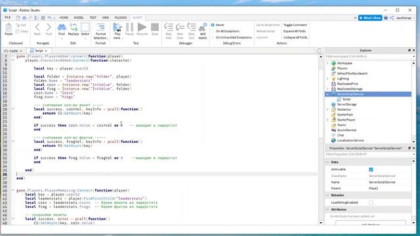Click the Copy button
Viewport: 420px width, 236px height.
pyautogui.click(x=22, y=31)
